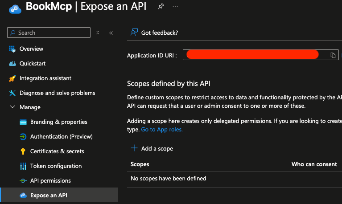342x204 pixels.
Task: Click the Got feedback person icon
Action: (134, 32)
